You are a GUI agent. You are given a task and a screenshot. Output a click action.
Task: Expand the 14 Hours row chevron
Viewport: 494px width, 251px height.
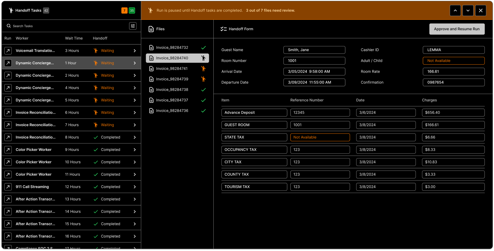[135, 212]
